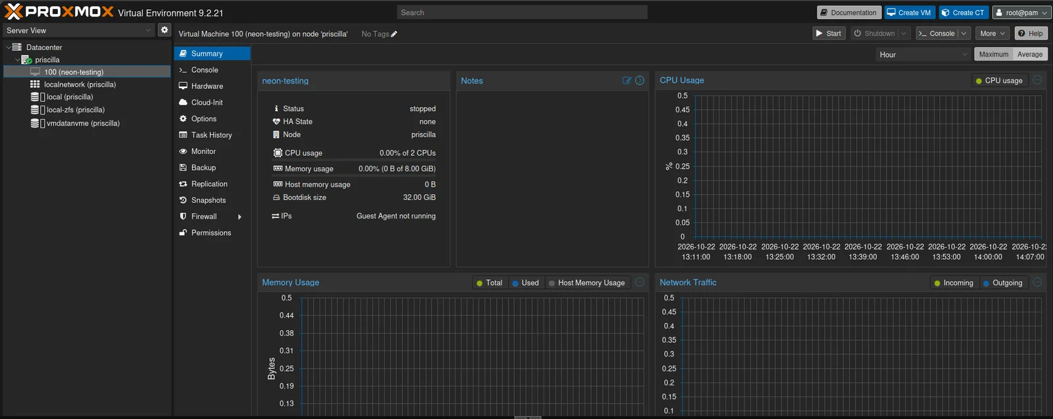The image size is (1053, 419).
Task: Focus the Search field
Action: point(522,12)
